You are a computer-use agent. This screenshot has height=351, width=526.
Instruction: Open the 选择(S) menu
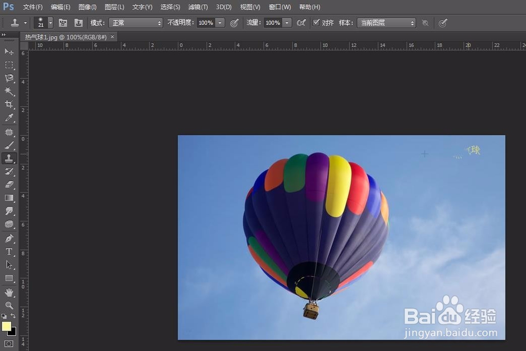point(170,7)
